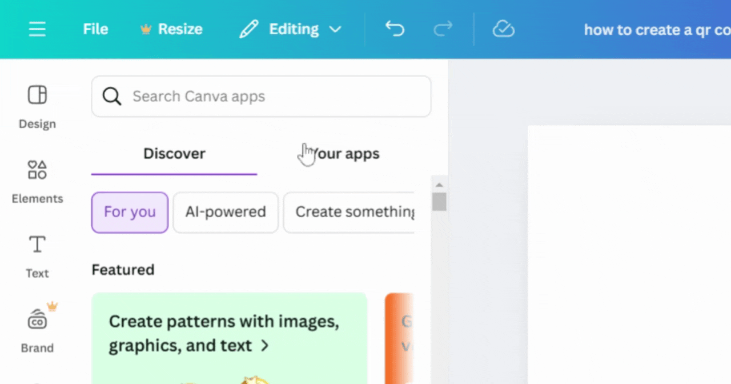Focus the Search Canva apps field
This screenshot has width=731, height=384.
261,97
